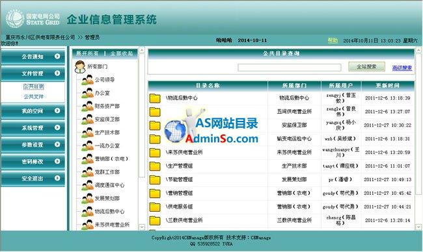Open the 所有部门 root department icon
423x252 pixels.
(x=80, y=67)
